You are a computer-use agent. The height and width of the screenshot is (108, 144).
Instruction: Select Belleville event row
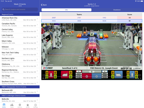coord(20,100)
